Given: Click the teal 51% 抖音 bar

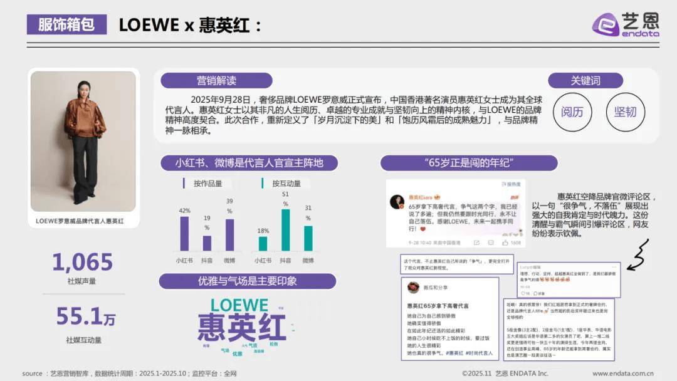Looking at the screenshot, I should click(285, 230).
